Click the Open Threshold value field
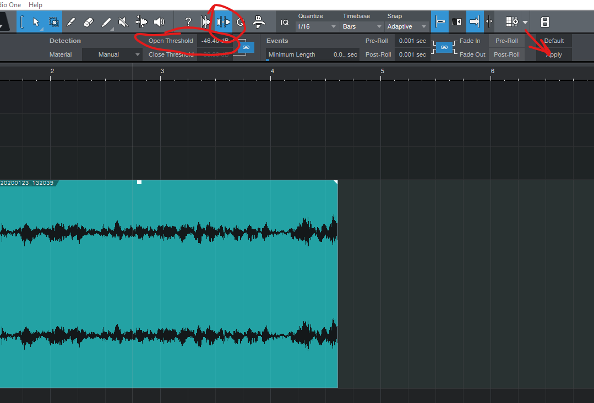Screen dimensions: 594x403 (217, 41)
